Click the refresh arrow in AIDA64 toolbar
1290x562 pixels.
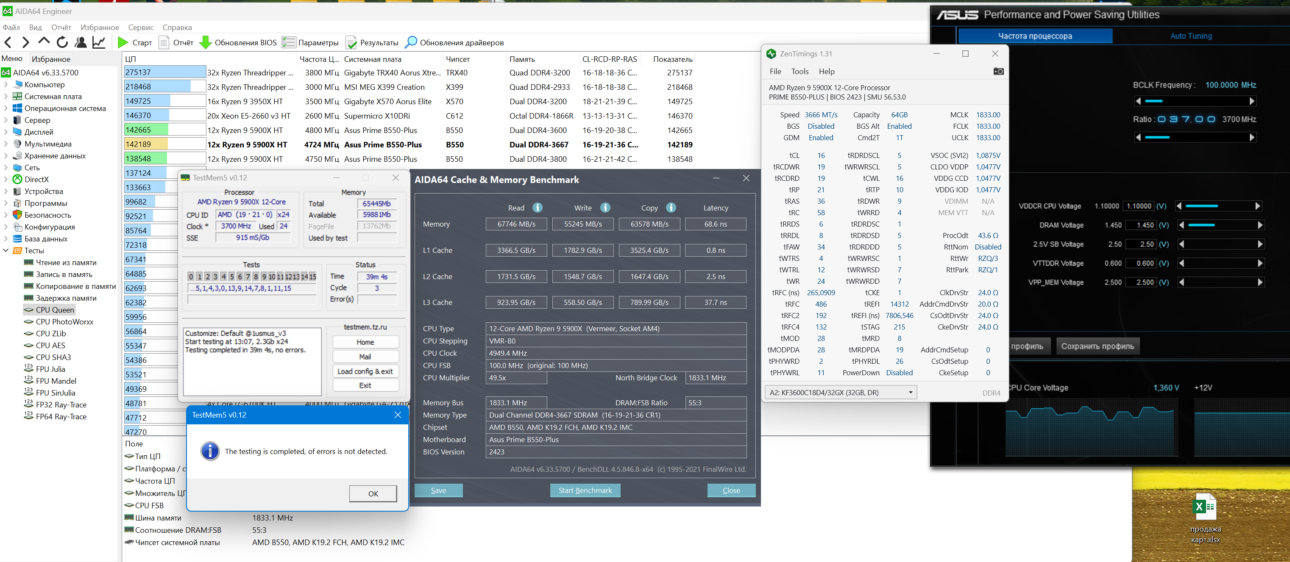click(x=62, y=42)
